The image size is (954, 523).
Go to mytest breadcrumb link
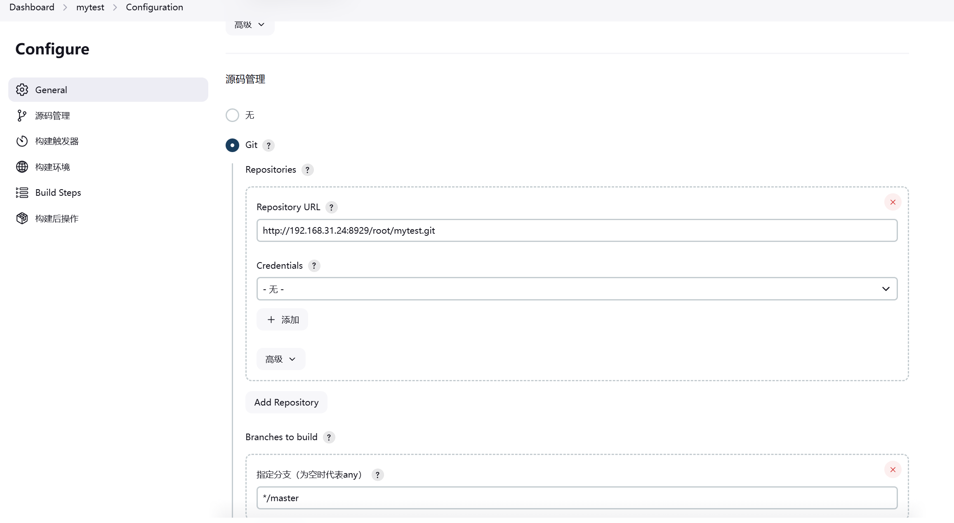[x=90, y=7]
